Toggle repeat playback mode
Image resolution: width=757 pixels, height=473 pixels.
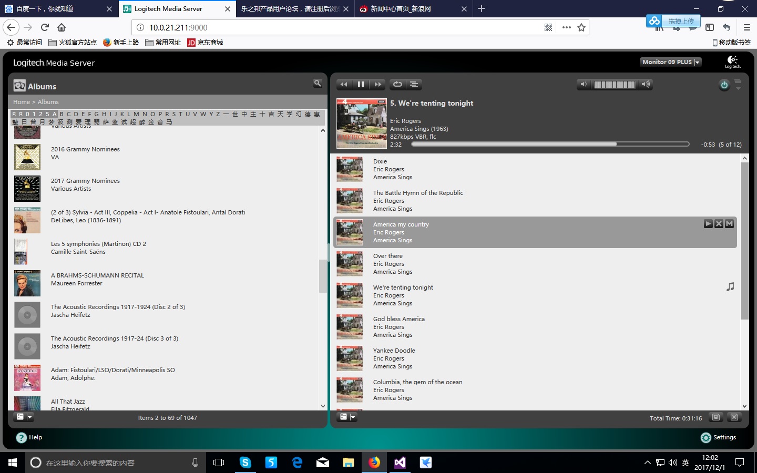click(398, 84)
